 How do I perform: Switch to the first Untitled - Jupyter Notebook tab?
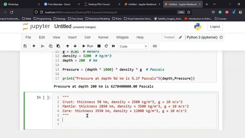point(142,4)
